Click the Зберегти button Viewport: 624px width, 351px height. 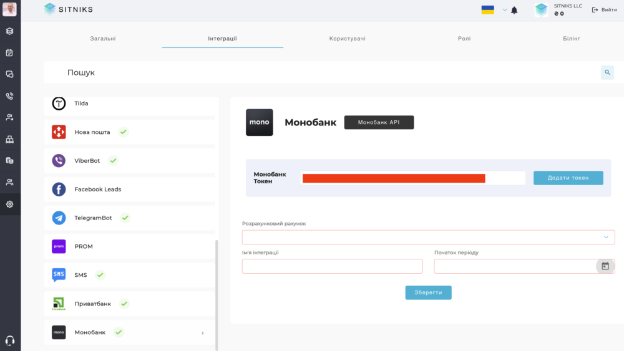pyautogui.click(x=428, y=292)
